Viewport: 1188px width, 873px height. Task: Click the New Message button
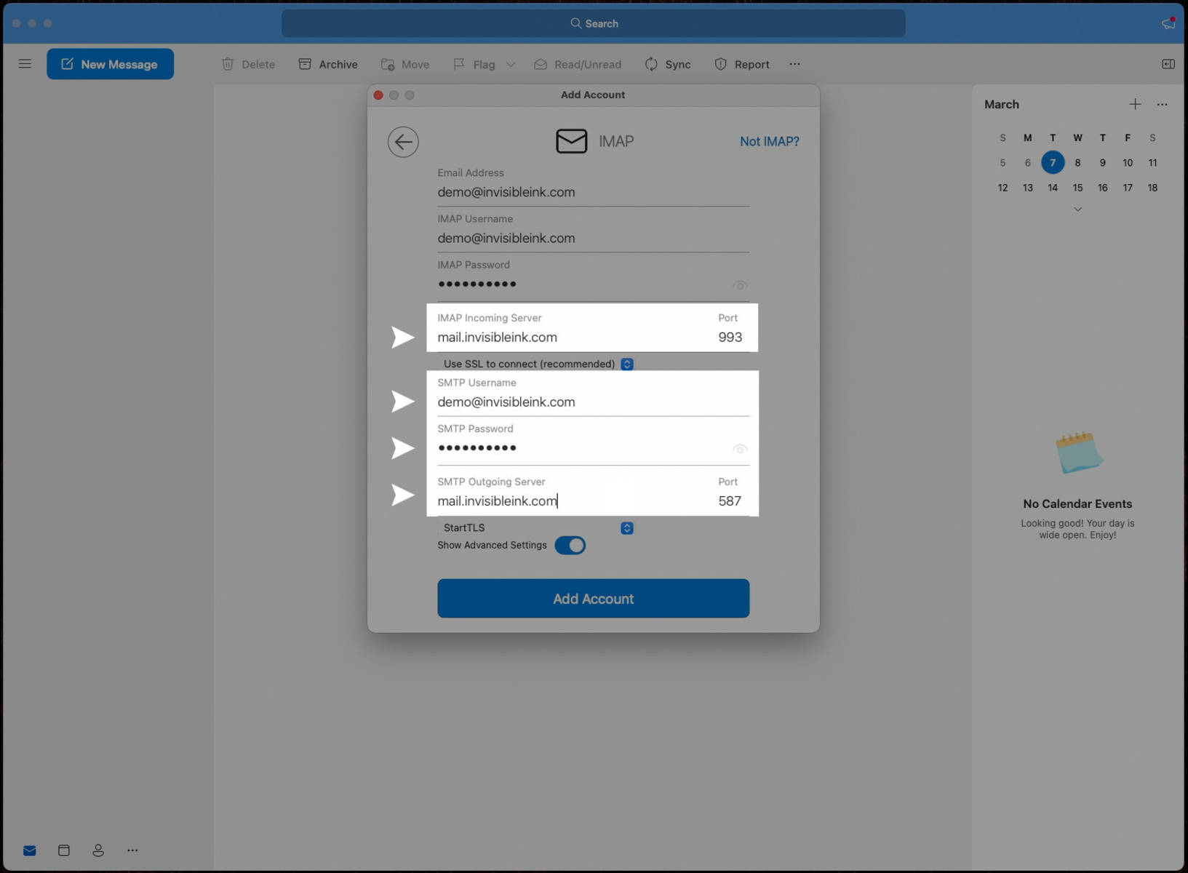[x=110, y=64]
